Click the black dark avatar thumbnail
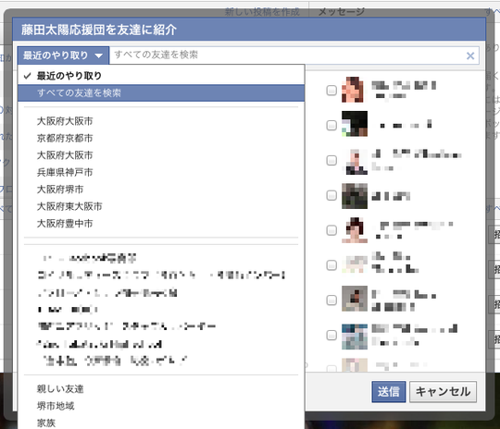Image resolution: width=500 pixels, height=429 pixels. (355, 124)
